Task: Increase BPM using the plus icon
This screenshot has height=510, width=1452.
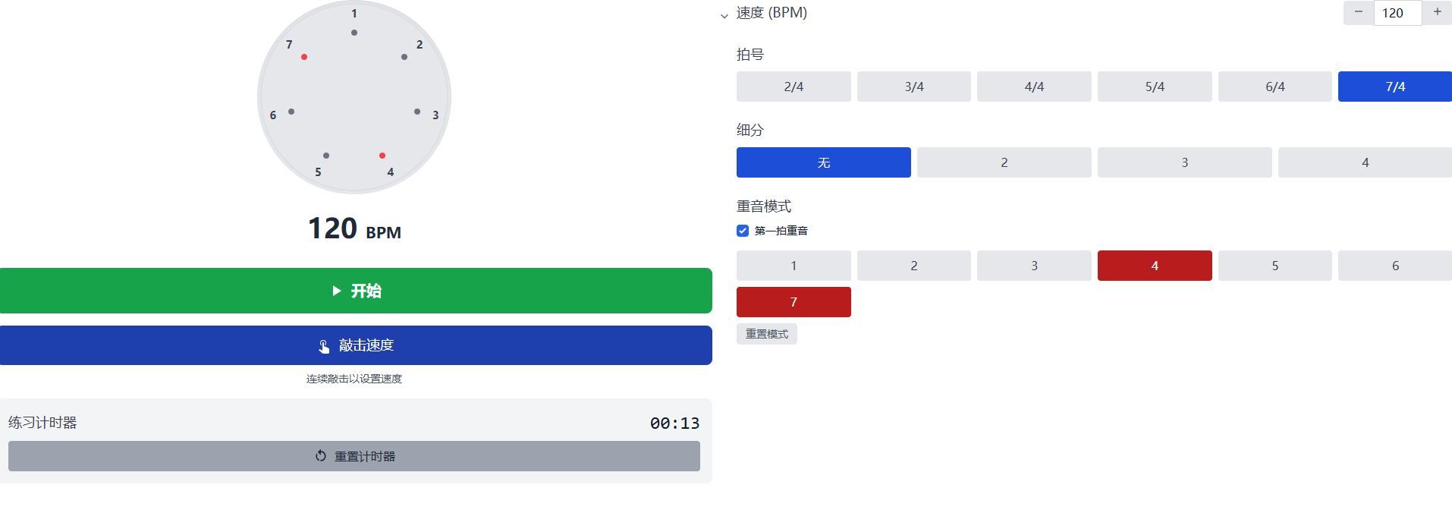Action: (1438, 12)
